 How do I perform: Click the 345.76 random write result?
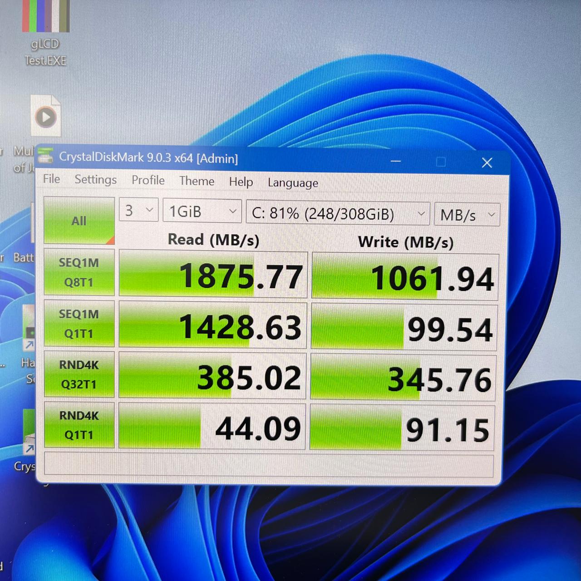coord(403,378)
